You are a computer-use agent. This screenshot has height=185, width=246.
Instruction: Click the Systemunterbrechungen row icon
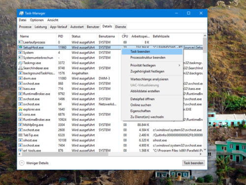[x=20, y=58]
